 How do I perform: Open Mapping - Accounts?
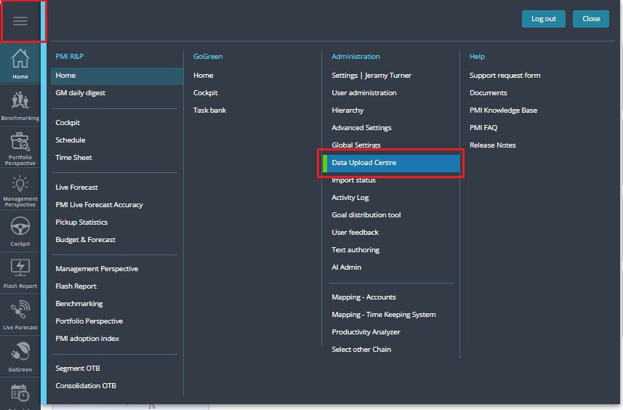coord(363,297)
